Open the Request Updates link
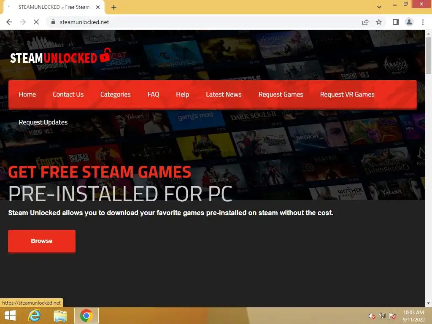 [43, 122]
